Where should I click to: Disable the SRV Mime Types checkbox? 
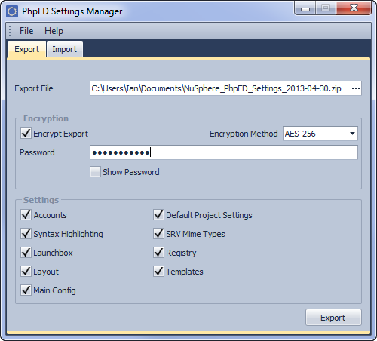[158, 234]
